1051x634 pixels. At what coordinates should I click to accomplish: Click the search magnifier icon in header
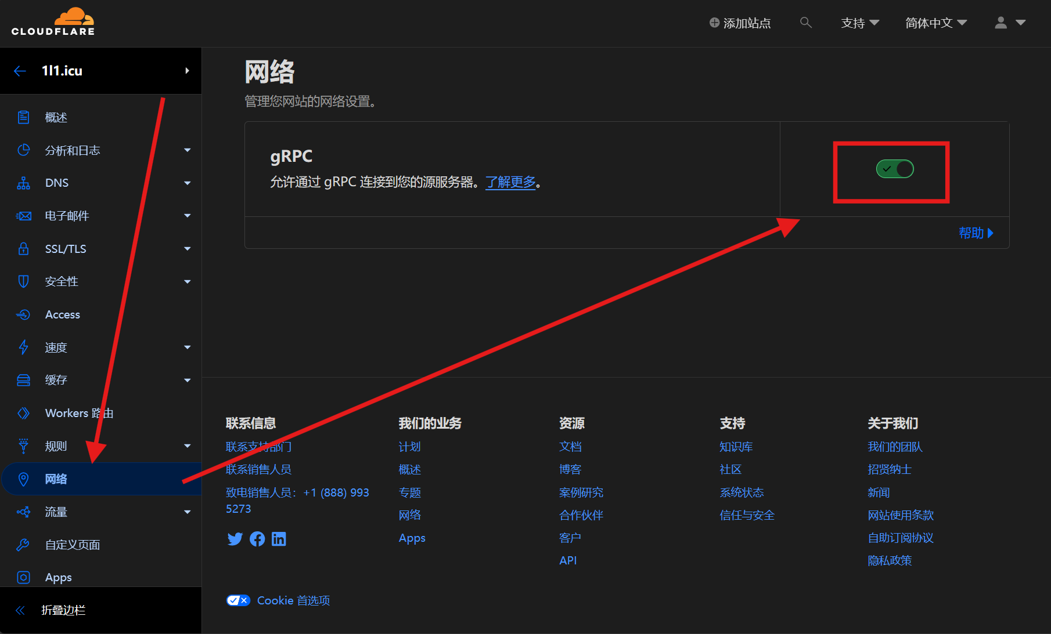(805, 23)
